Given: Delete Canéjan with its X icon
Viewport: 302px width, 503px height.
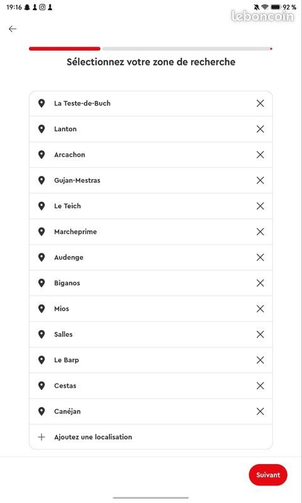Looking at the screenshot, I should [260, 411].
